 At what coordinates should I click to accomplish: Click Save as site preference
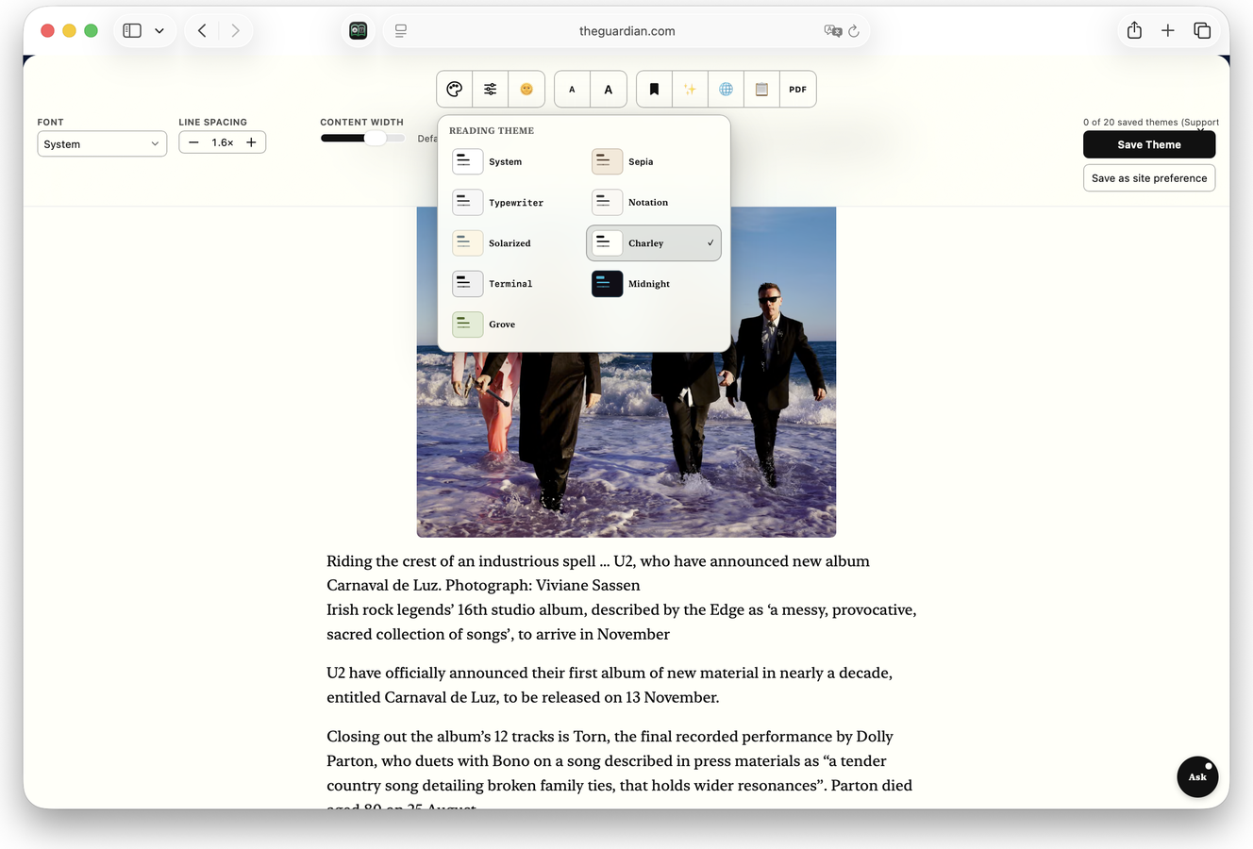click(x=1149, y=178)
